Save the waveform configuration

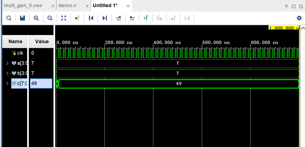point(22,18)
